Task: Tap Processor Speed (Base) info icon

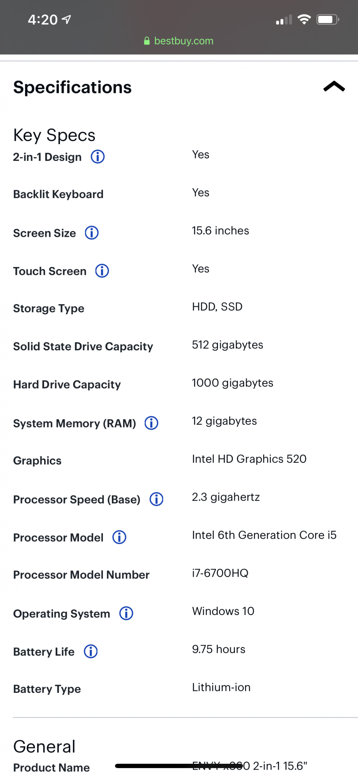Action: (x=156, y=499)
